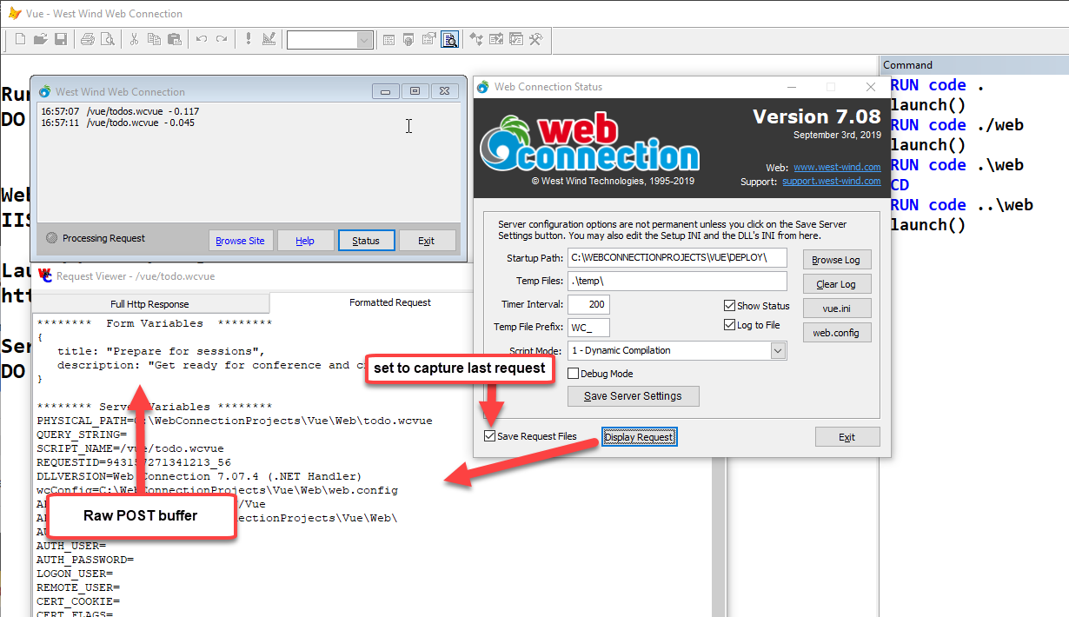
Task: Click the Temp File Prefix field
Action: coord(588,328)
